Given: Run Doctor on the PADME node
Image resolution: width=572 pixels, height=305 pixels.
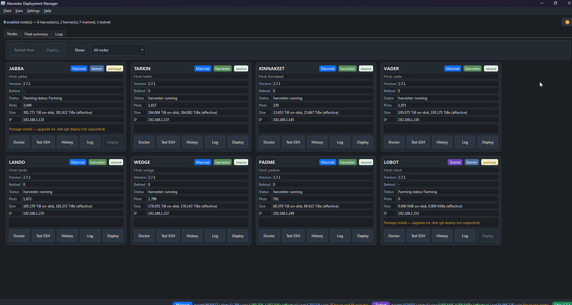Looking at the screenshot, I should 269,236.
